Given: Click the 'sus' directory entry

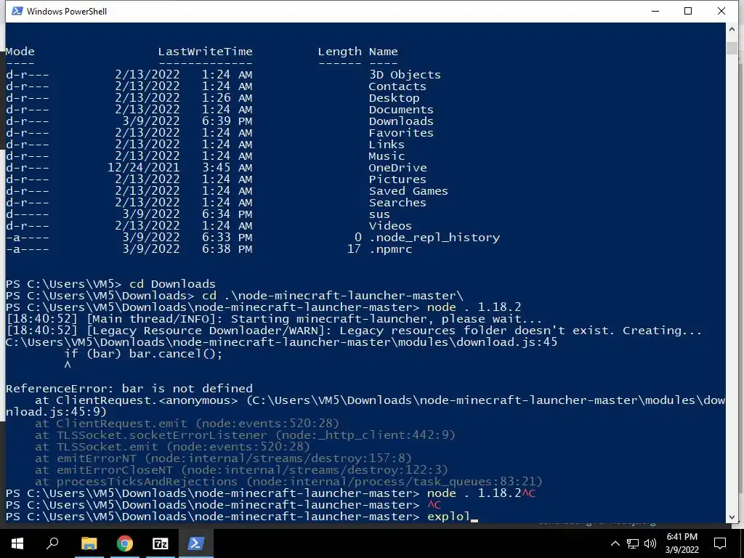Looking at the screenshot, I should pos(379,214).
